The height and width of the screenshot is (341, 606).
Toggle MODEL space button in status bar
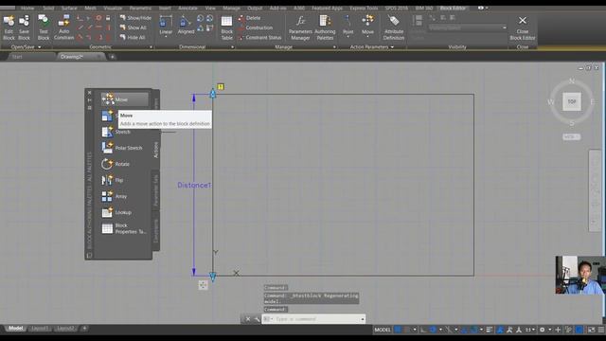click(x=383, y=330)
